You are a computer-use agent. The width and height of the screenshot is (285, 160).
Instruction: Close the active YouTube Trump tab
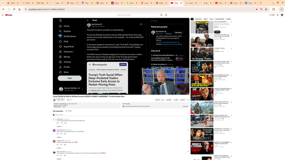pos(181,3)
